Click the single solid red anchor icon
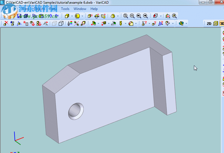 pos(32,23)
